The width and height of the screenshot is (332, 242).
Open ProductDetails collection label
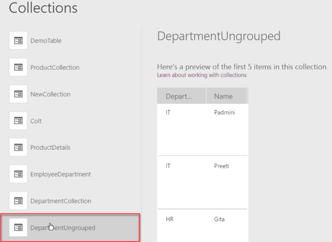click(x=51, y=147)
